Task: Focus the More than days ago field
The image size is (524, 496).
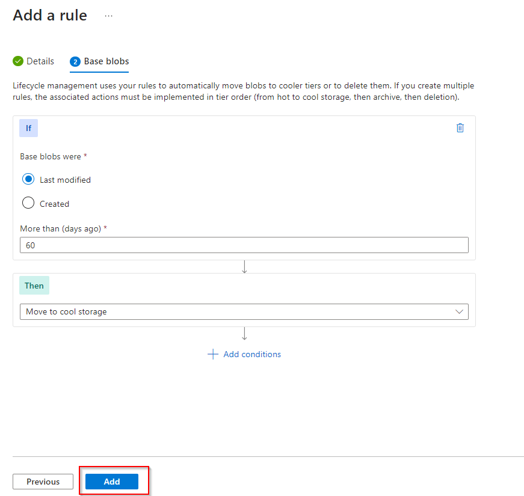Action: (x=244, y=245)
